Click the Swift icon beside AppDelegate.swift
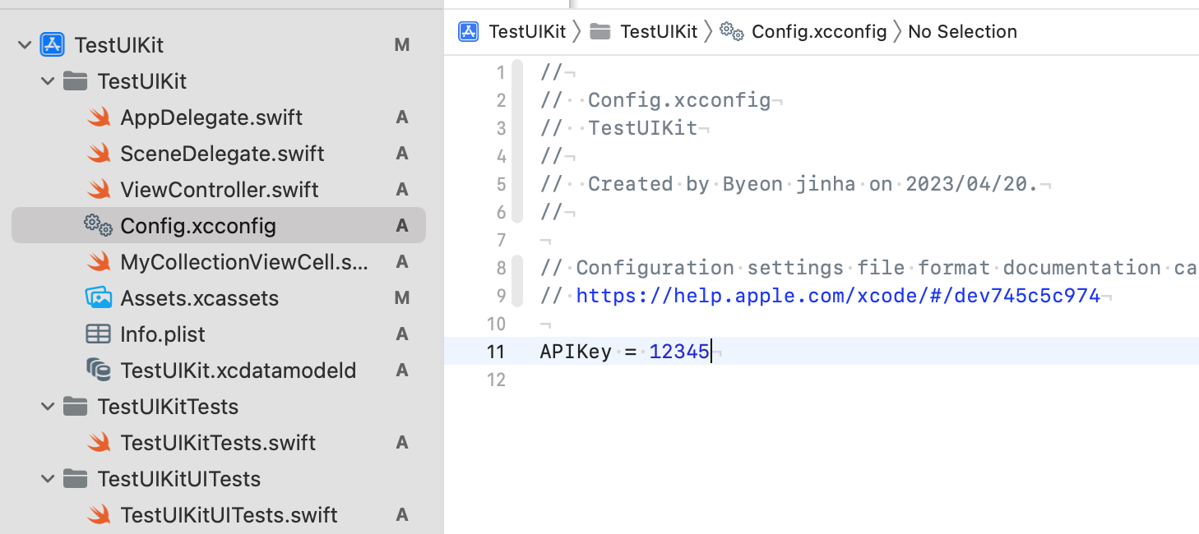The image size is (1199, 534). tap(99, 117)
